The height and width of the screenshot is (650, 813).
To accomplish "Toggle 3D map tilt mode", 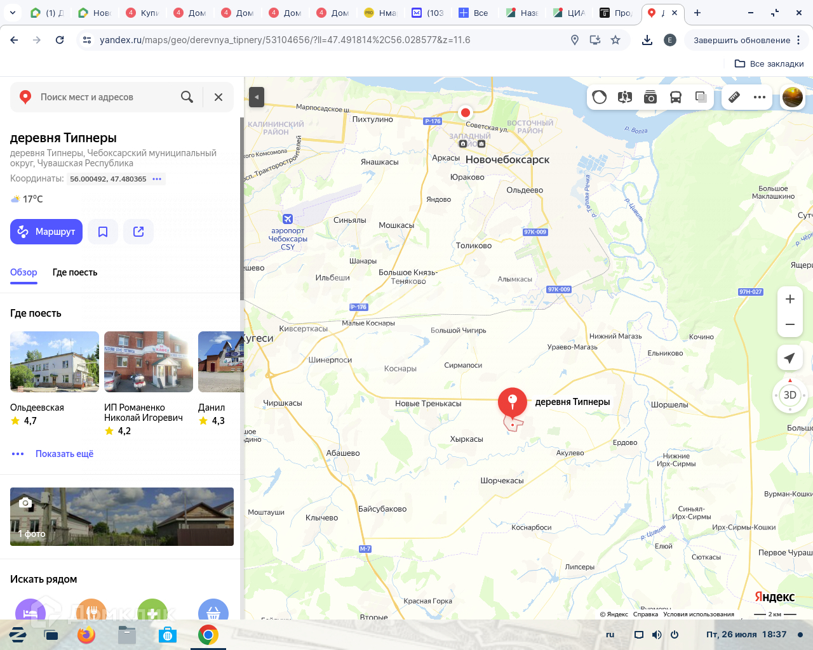I will tap(790, 395).
